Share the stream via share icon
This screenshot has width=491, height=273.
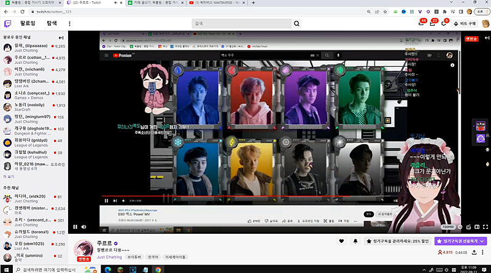pos(474,252)
